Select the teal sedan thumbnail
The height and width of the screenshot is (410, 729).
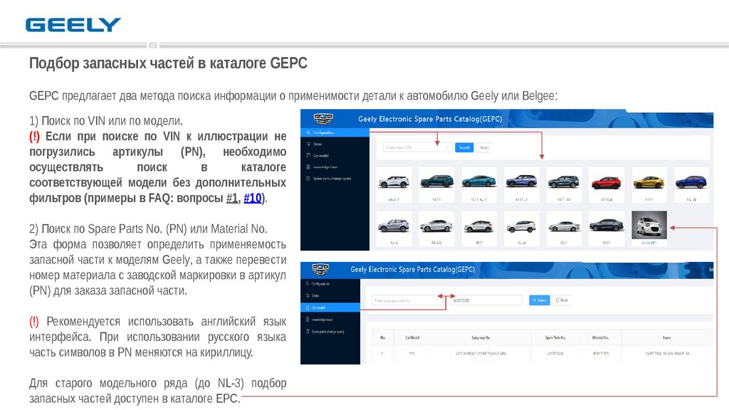(479, 182)
